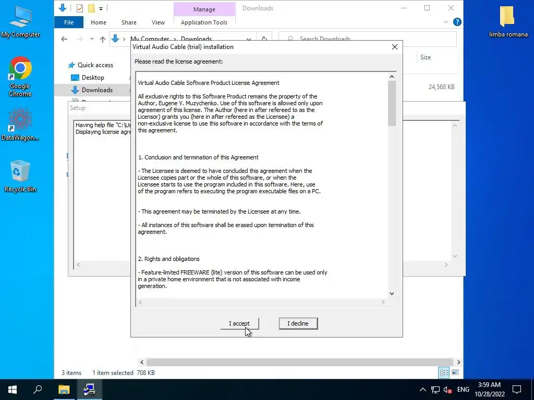The image size is (534, 400).
Task: Select the Manage contextual tab
Action: point(204,9)
